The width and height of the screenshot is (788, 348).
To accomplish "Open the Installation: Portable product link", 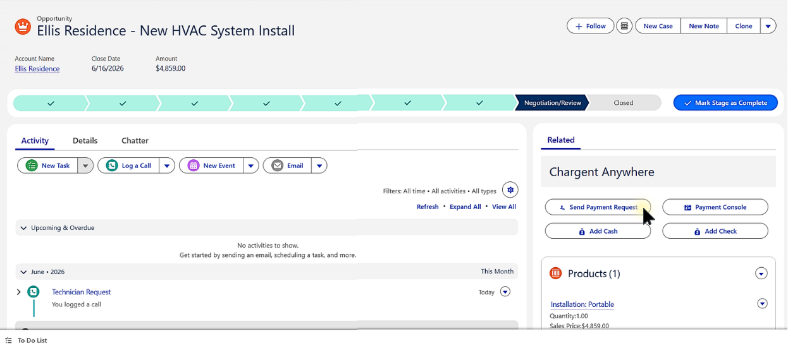I will [582, 304].
